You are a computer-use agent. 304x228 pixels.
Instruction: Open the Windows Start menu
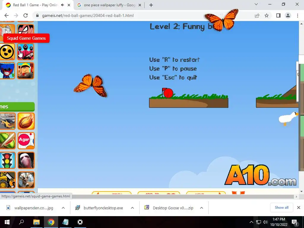tap(7, 222)
